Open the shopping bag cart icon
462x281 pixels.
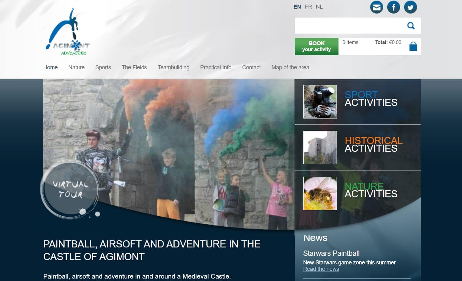tap(413, 46)
